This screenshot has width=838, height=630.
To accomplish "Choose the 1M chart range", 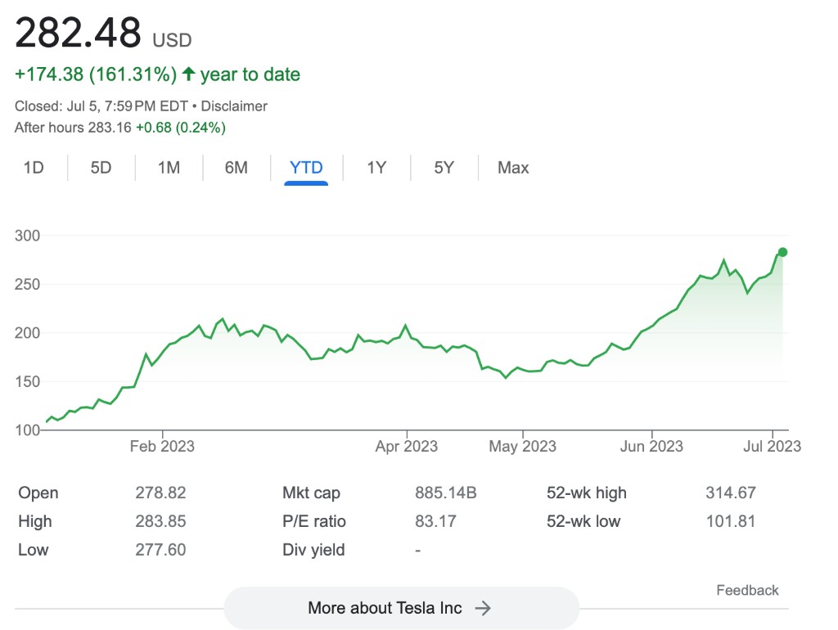I will coord(169,168).
